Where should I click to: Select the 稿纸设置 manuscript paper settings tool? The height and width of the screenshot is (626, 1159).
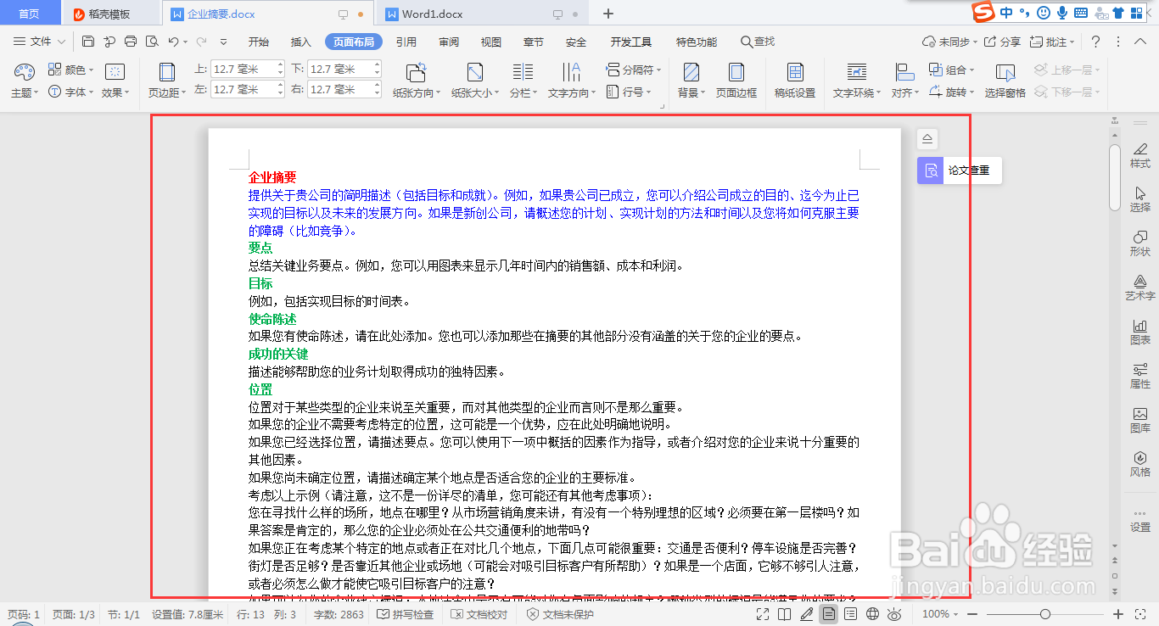[x=794, y=81]
